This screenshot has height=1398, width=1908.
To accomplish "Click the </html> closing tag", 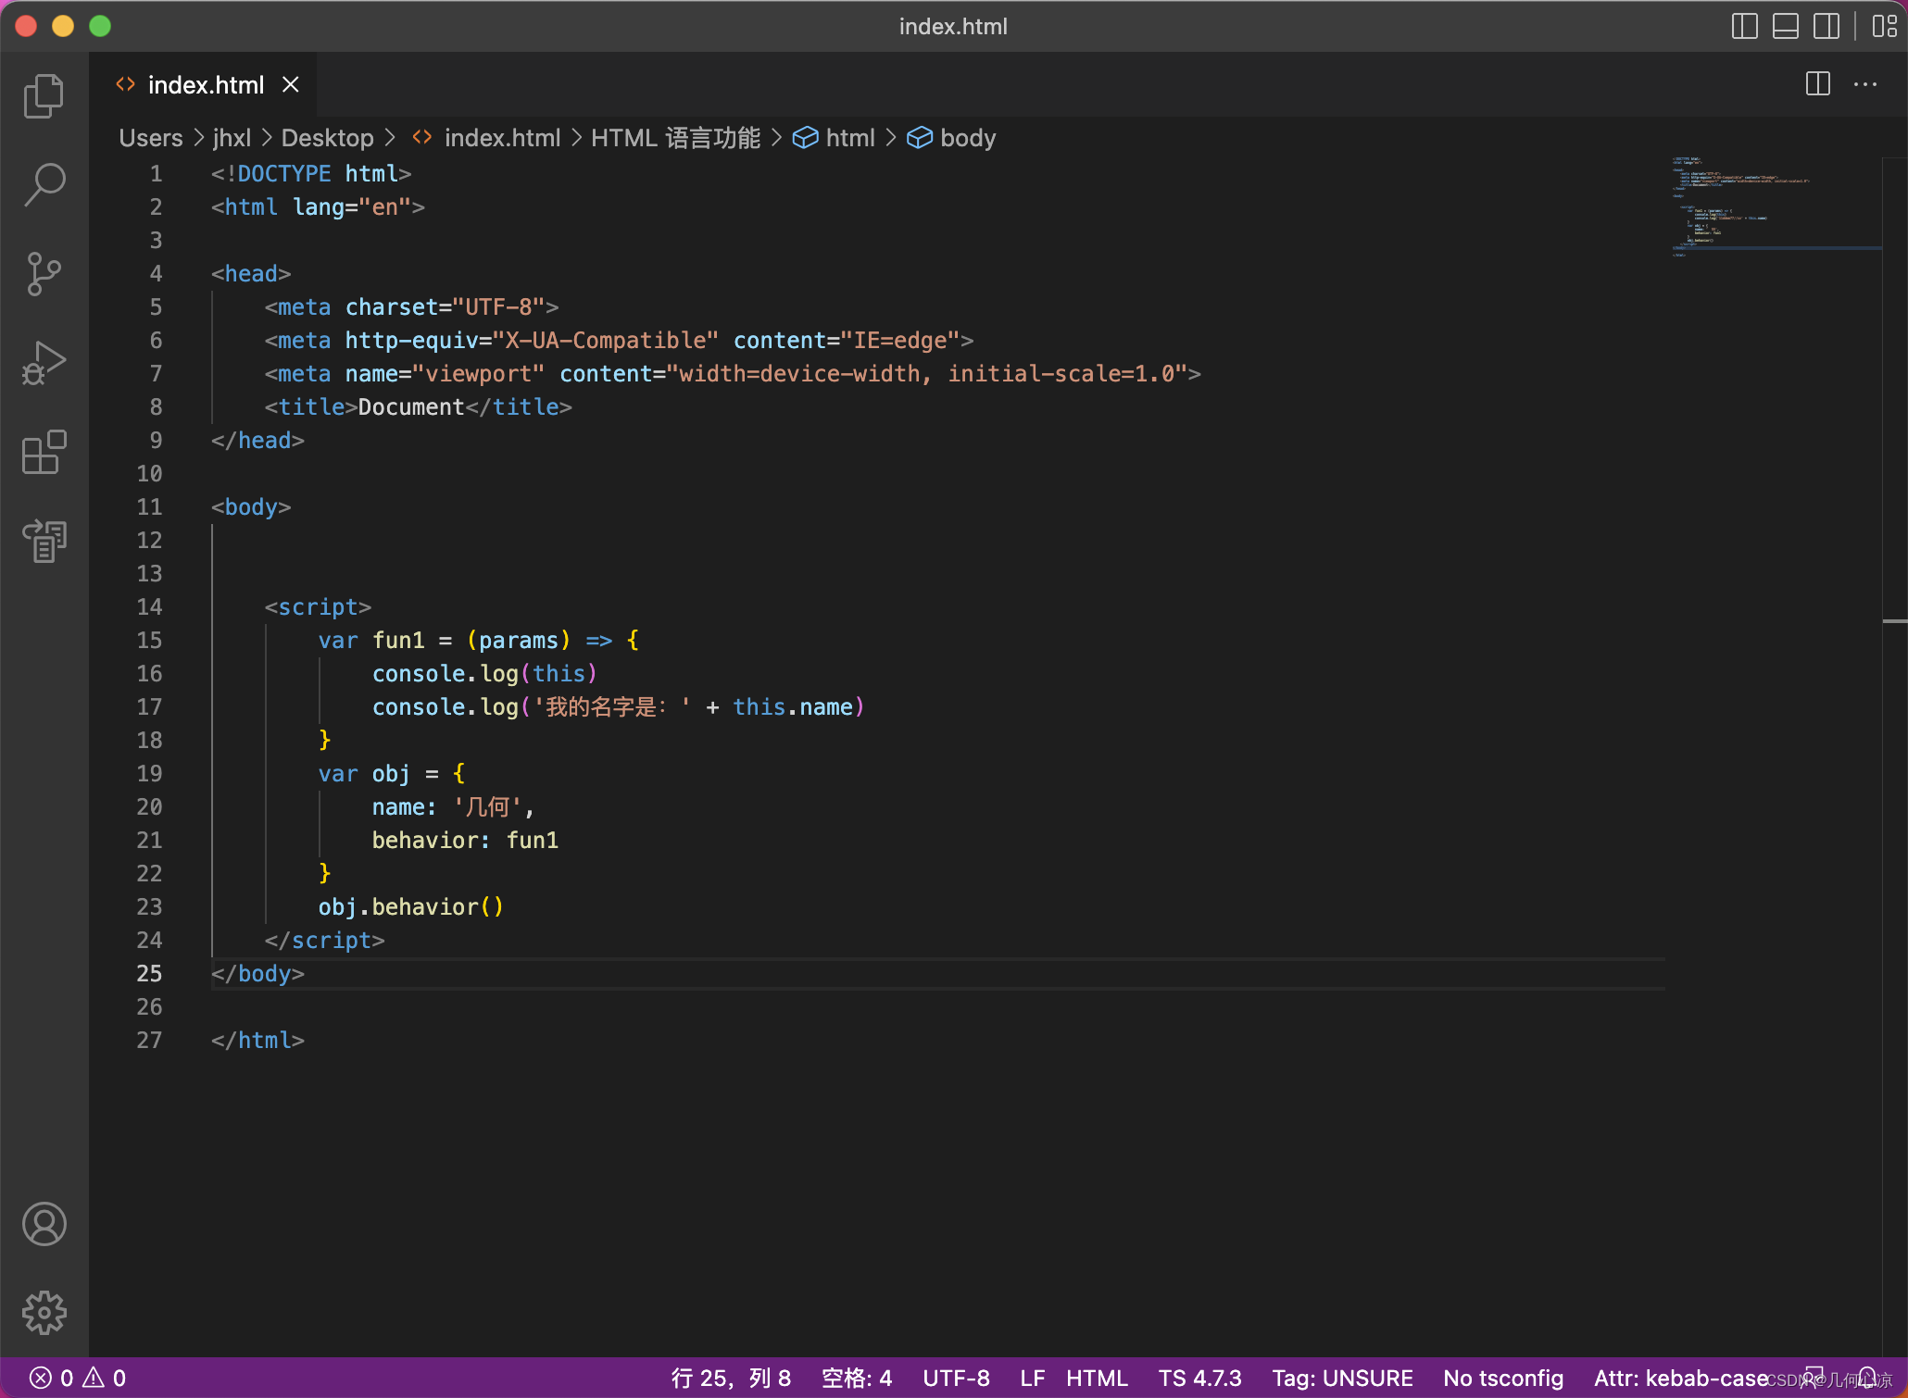I will tap(257, 1040).
